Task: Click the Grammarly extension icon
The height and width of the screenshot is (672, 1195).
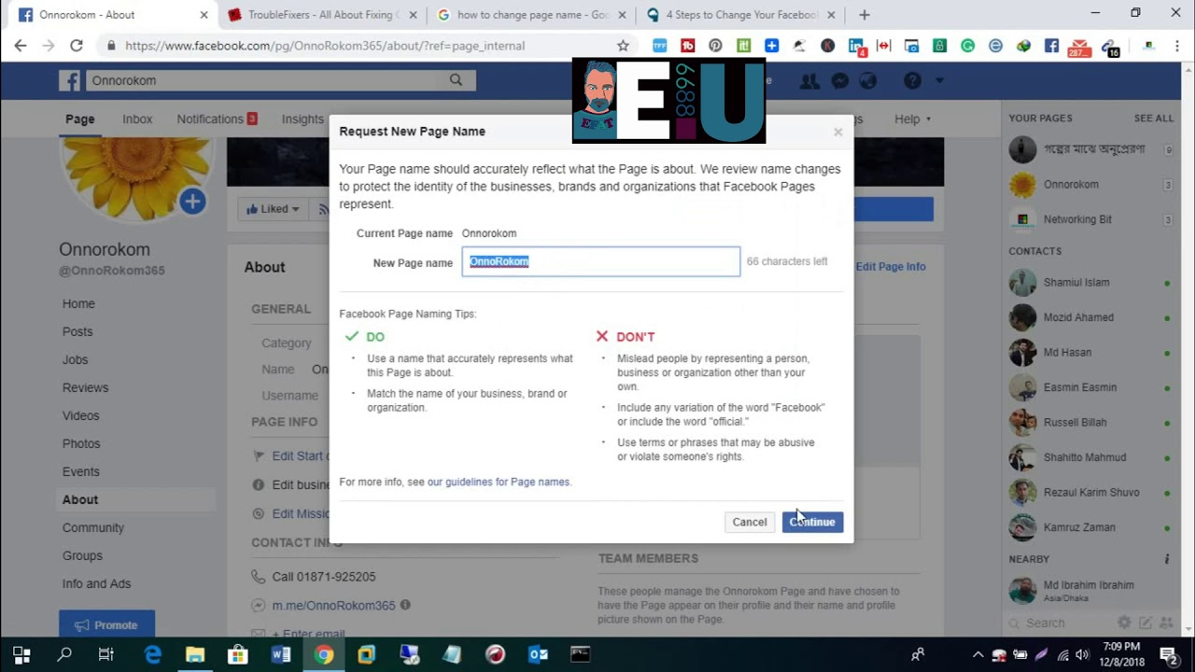Action: point(967,46)
